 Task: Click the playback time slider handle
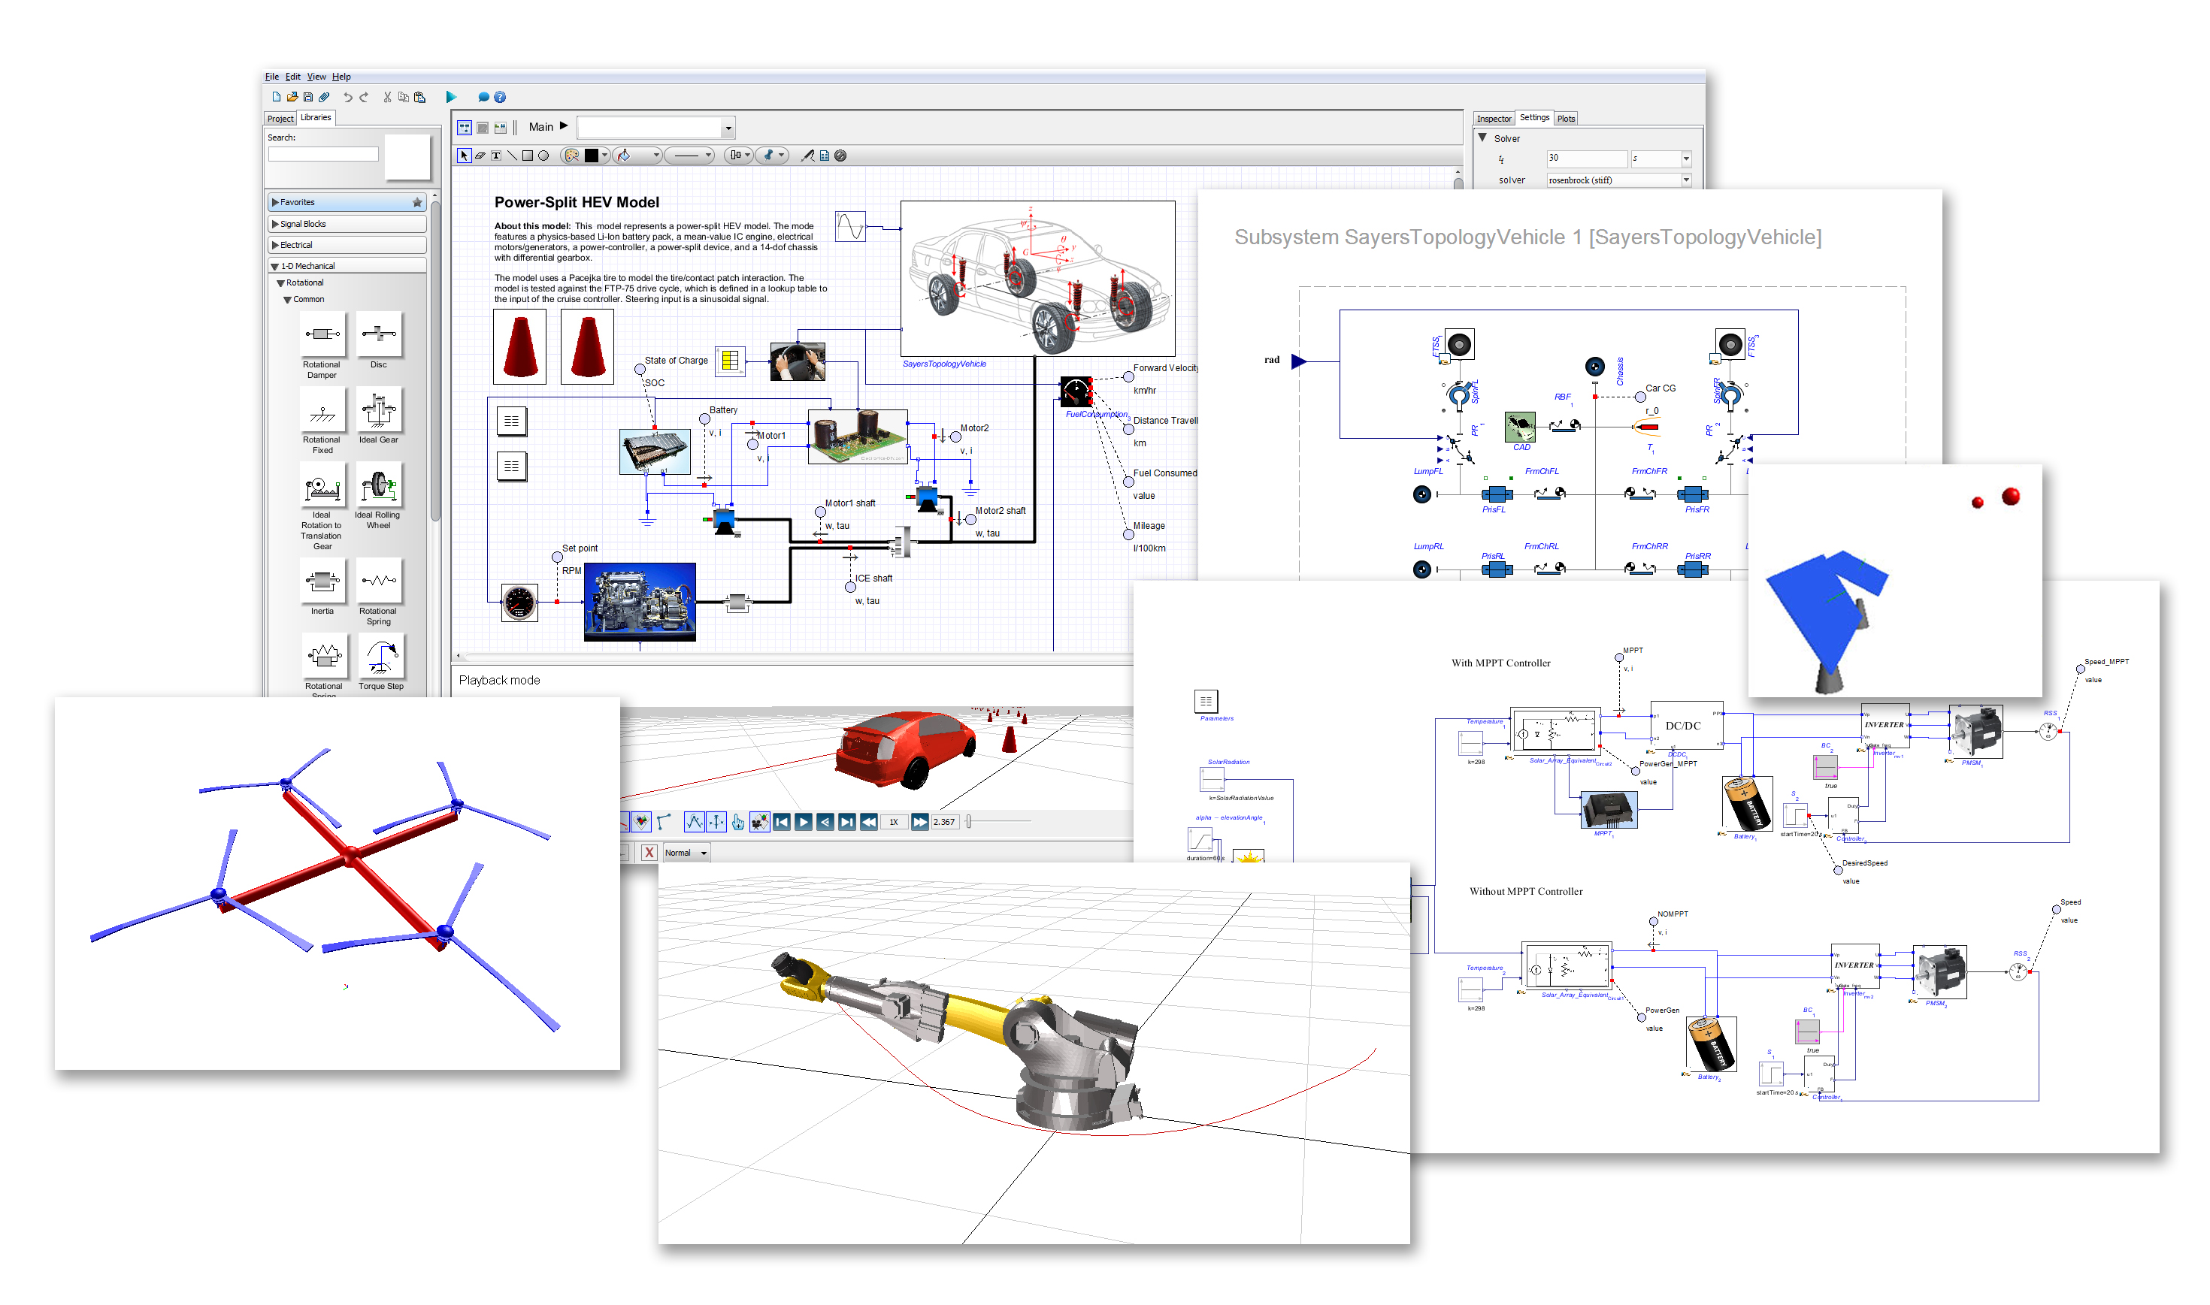(x=969, y=821)
